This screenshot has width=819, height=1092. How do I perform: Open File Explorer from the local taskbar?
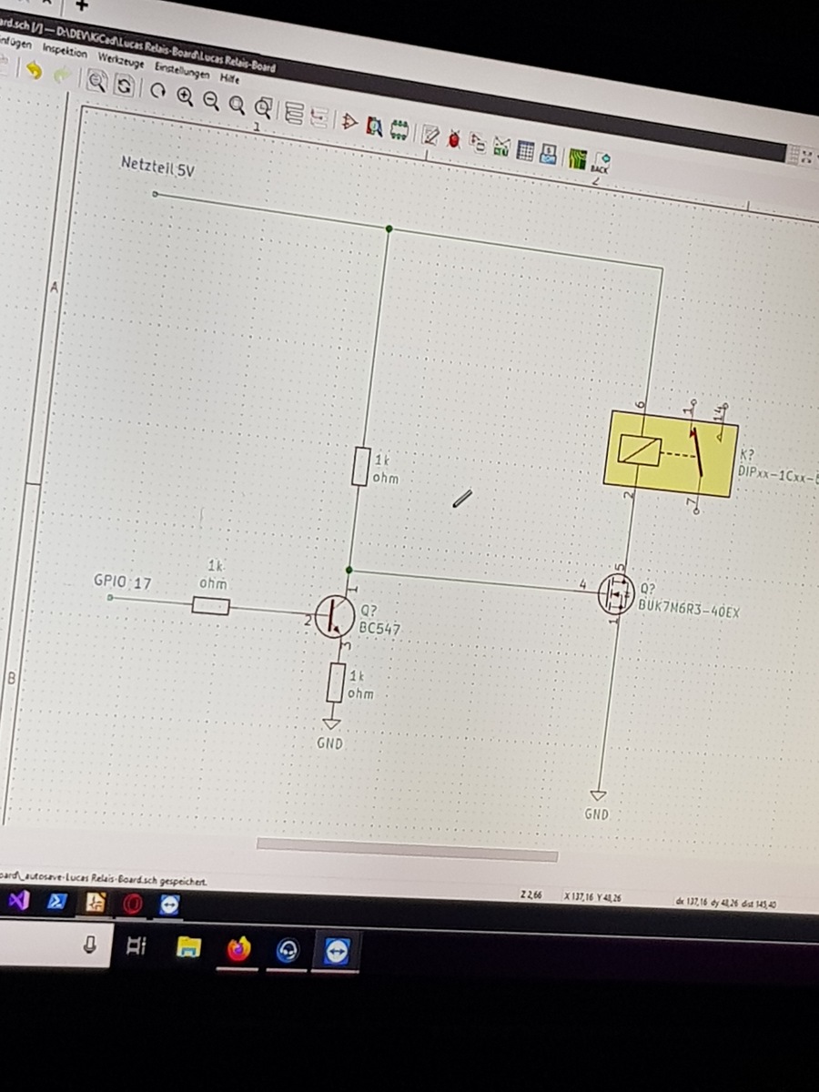click(188, 948)
